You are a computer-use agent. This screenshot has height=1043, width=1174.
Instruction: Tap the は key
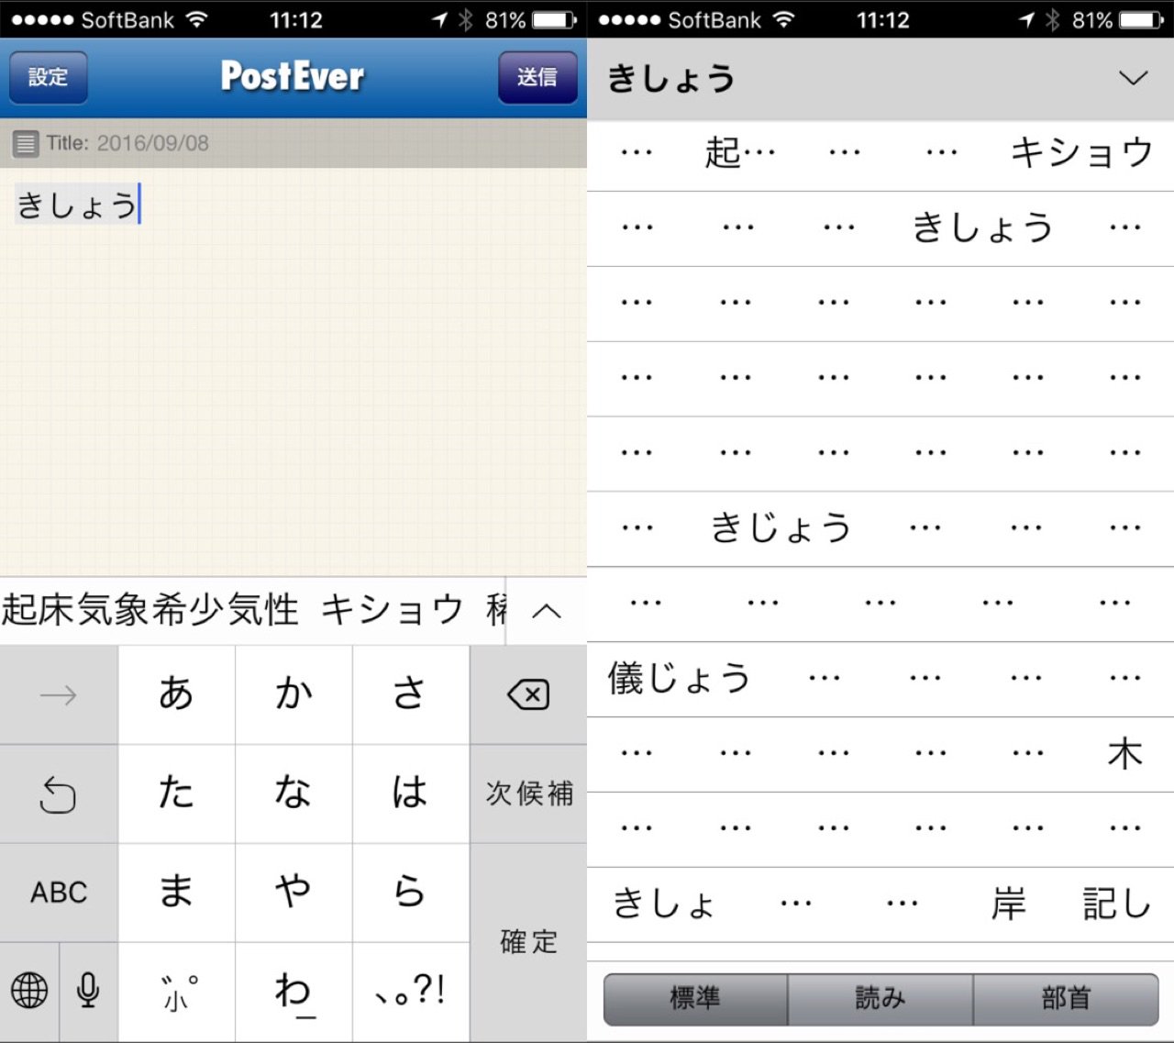(411, 794)
